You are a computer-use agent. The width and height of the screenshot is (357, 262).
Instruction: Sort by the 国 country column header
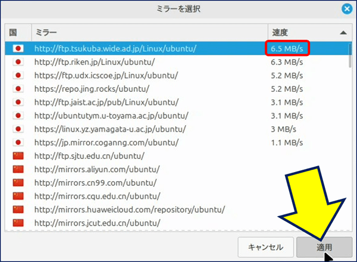coord(18,33)
